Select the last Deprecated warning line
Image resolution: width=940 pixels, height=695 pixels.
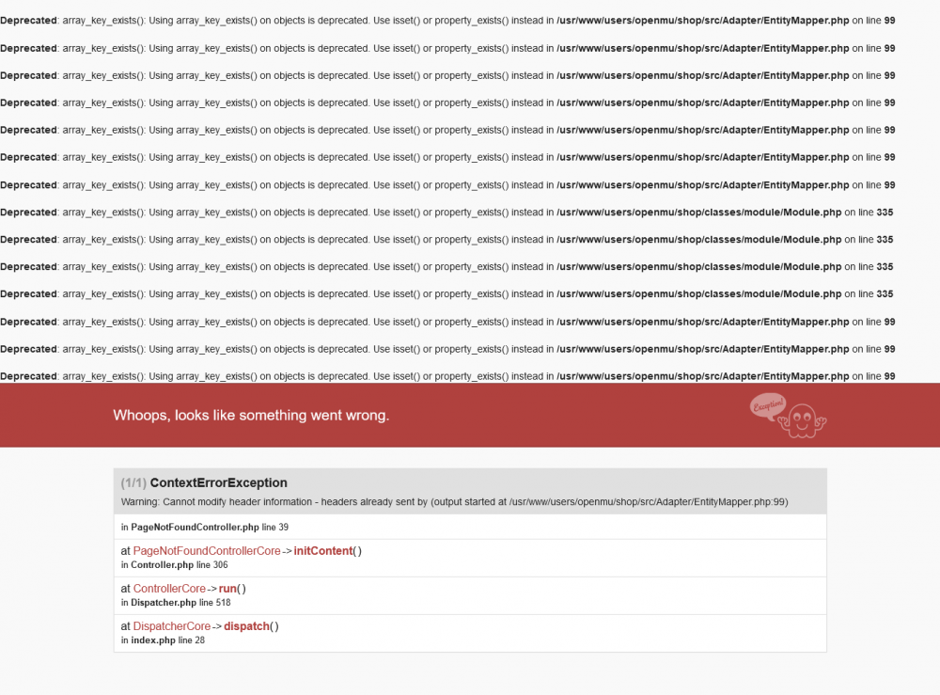(451, 375)
